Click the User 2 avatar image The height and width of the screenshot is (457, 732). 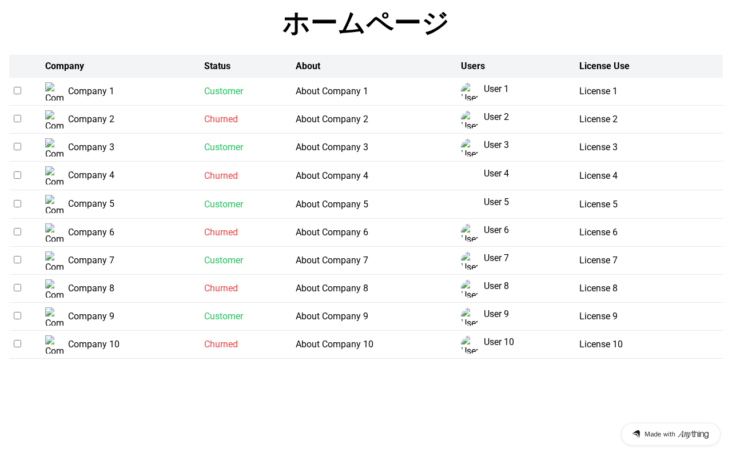pos(470,119)
